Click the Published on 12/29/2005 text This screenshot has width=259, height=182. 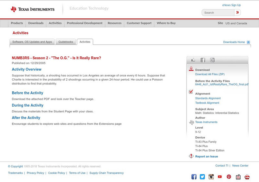[x=28, y=63]
